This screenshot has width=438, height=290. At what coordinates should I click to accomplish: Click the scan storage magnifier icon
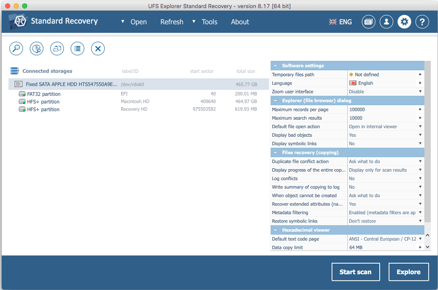16,49
